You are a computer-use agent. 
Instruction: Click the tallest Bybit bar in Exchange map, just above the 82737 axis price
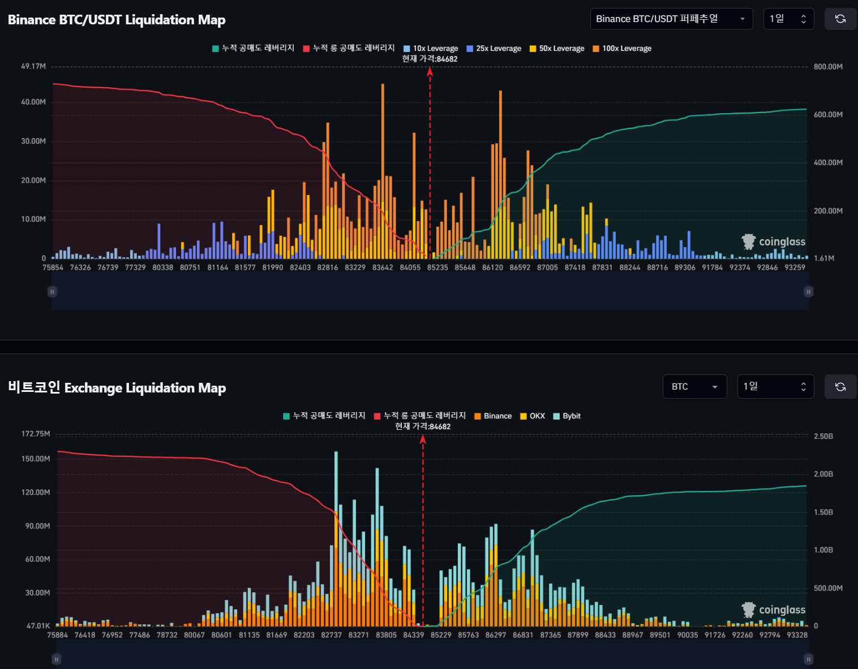[336, 481]
